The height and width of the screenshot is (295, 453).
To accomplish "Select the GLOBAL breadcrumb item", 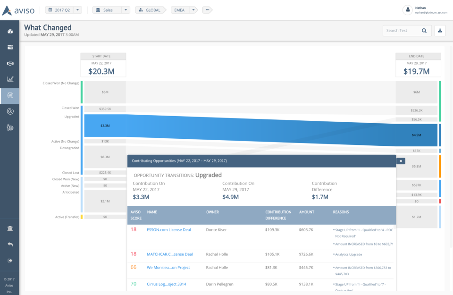I will [x=151, y=10].
